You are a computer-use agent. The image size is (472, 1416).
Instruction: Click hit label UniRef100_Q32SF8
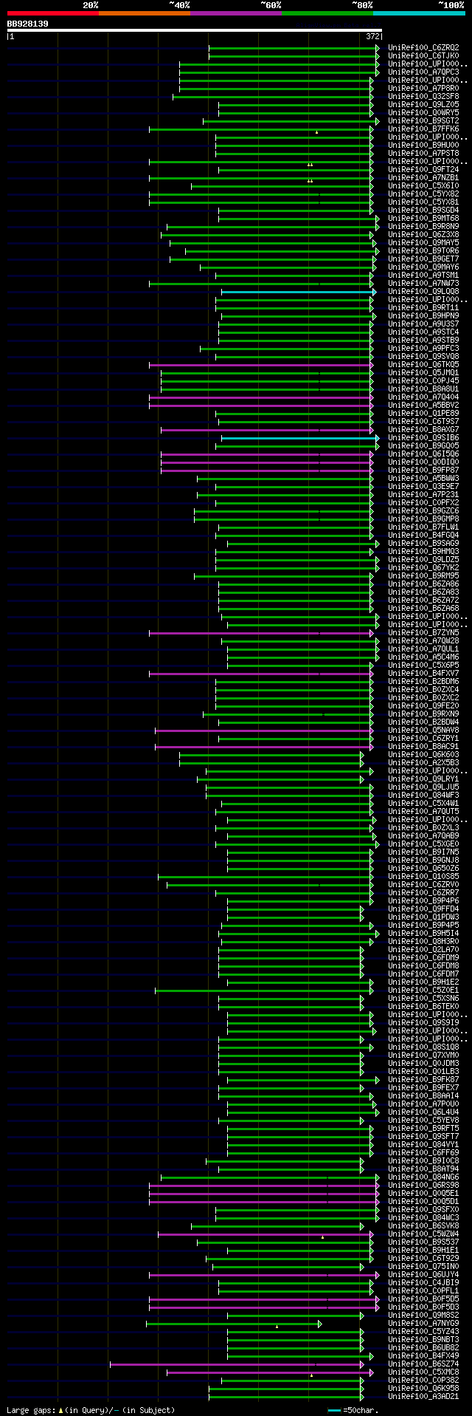pos(423,97)
